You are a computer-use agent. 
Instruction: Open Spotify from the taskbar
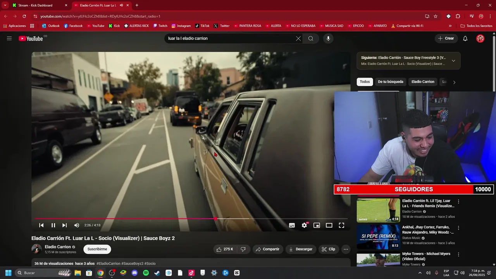point(146,273)
